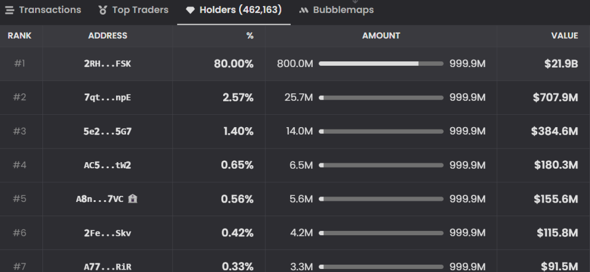Open the Bubblemaps tab

336,10
